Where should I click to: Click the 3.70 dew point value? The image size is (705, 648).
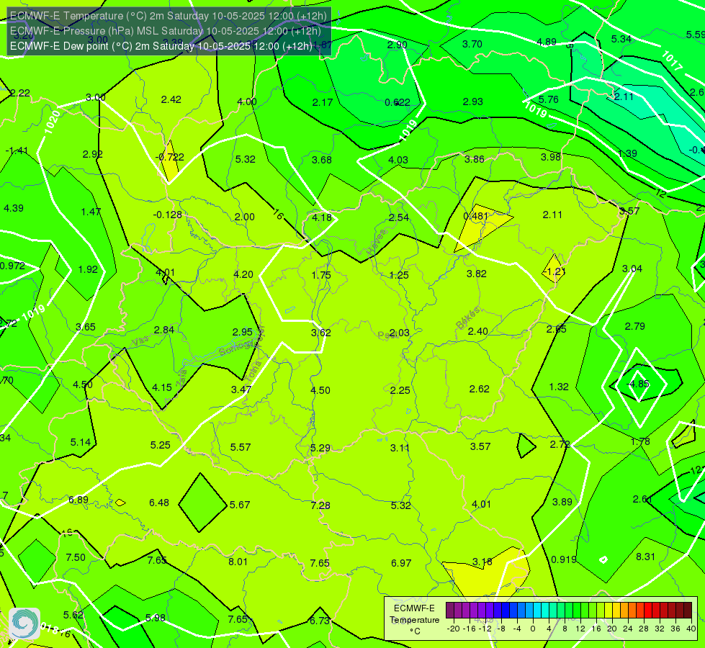472,44
